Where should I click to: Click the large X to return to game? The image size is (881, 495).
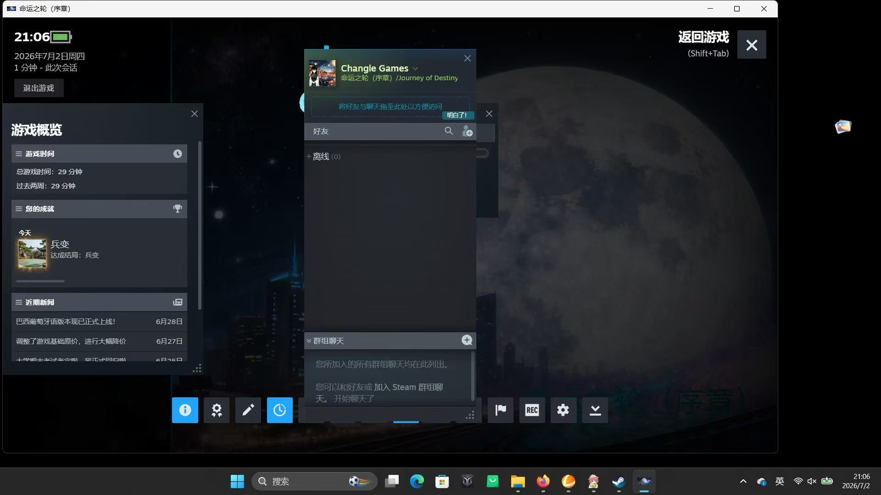(752, 44)
